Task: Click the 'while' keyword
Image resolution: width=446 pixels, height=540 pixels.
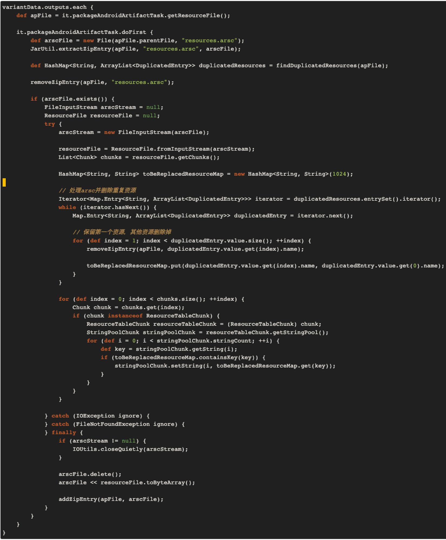Action: tap(67, 207)
